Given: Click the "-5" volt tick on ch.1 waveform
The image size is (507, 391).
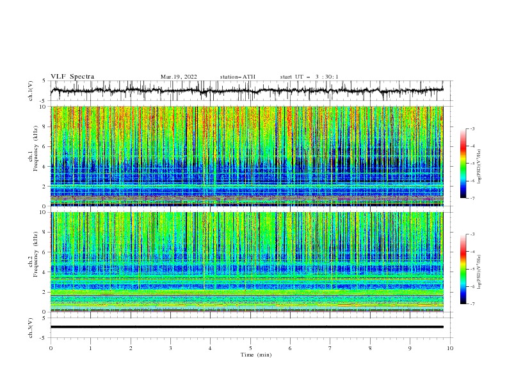Looking at the screenshot, I should point(44,101).
